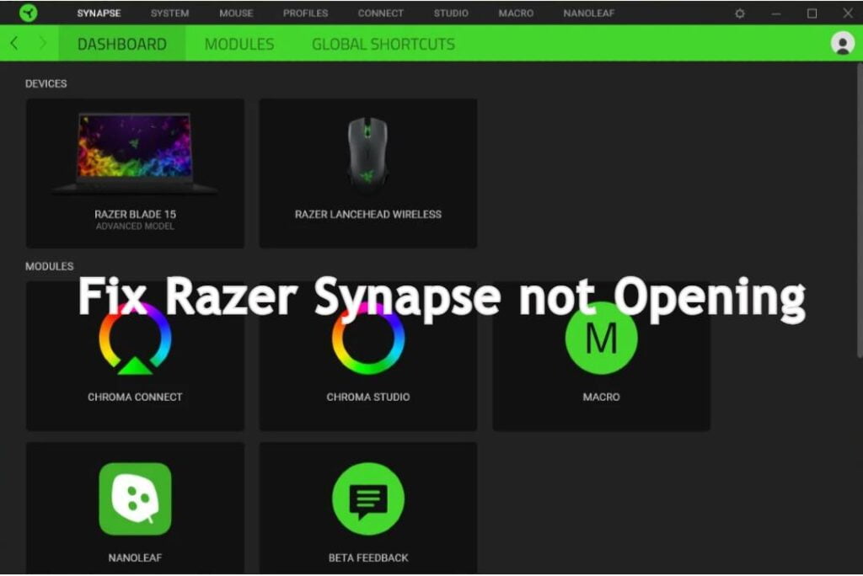Open the Nanoleaf module
Screen dimensions: 863x576
point(135,497)
